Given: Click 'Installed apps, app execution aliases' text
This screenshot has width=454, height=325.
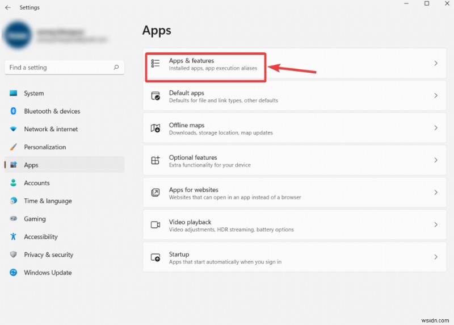Looking at the screenshot, I should pyautogui.click(x=213, y=68).
